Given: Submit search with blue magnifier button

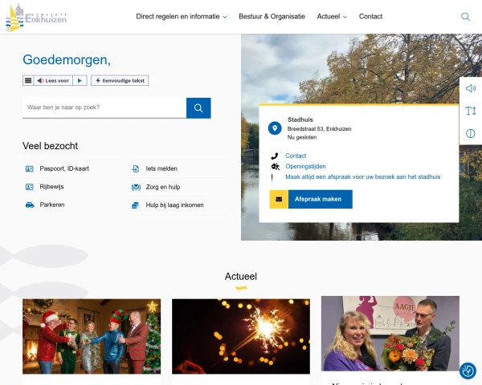Looking at the screenshot, I should coord(198,108).
